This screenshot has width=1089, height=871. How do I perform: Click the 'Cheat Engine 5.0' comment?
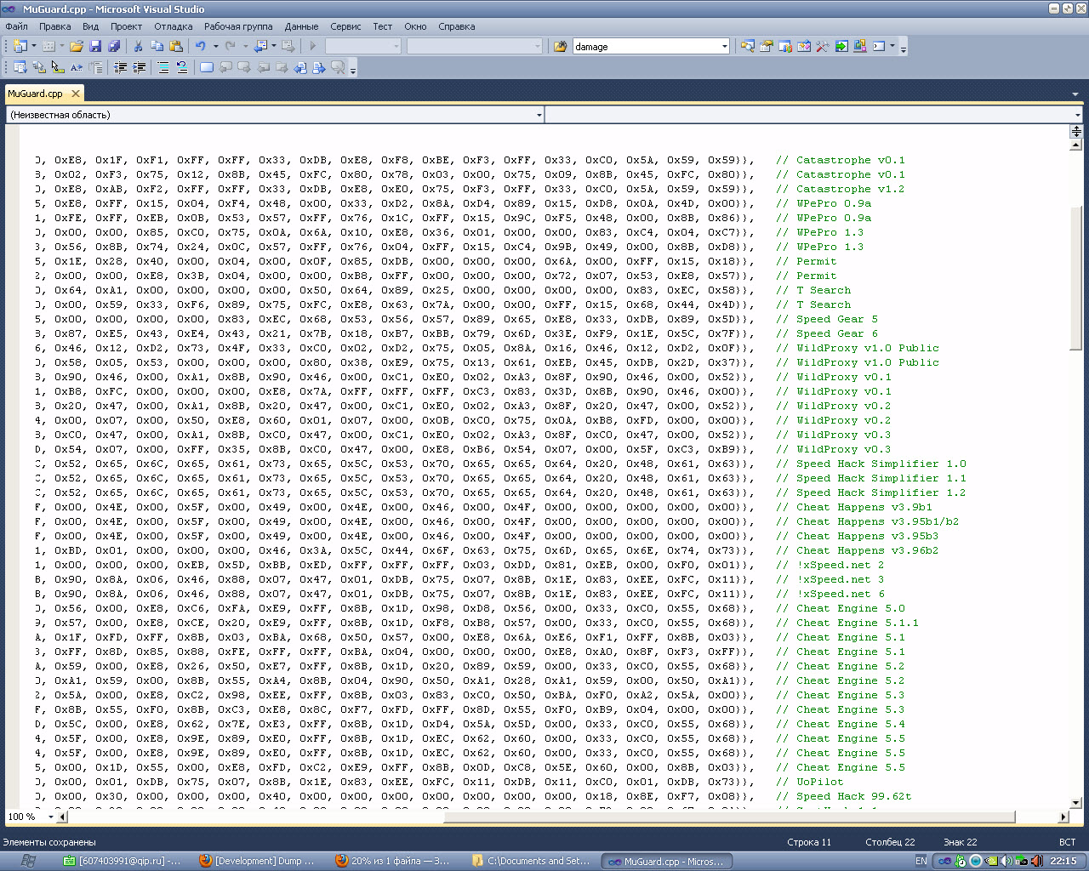(x=841, y=608)
